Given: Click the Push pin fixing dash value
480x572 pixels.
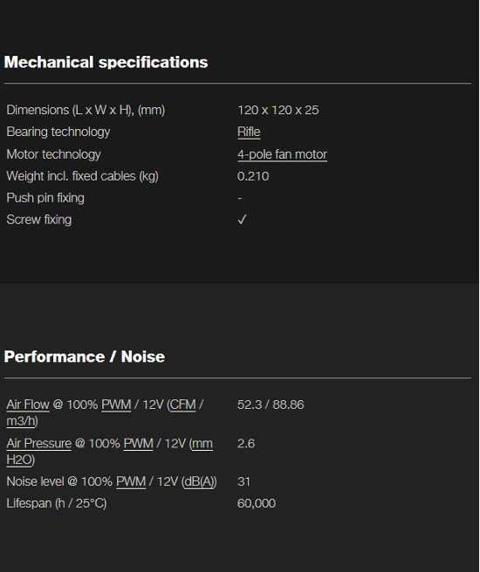Looking at the screenshot, I should [240, 198].
